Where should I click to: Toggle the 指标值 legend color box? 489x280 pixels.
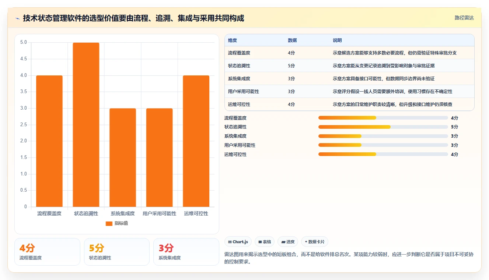point(109,223)
